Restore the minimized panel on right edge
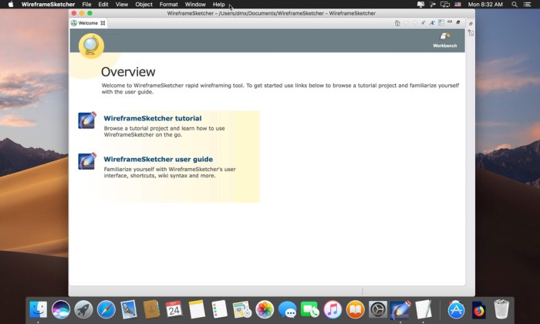This screenshot has width=540, height=324. tap(471, 23)
